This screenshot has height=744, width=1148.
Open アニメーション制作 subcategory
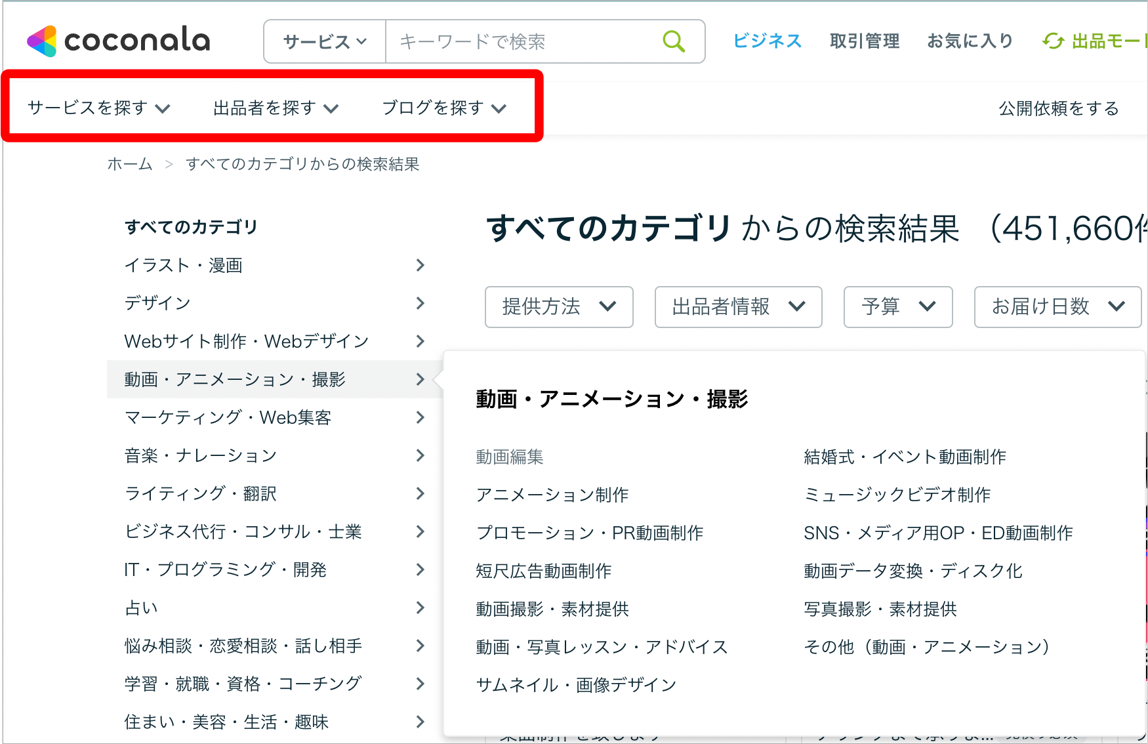[x=552, y=495]
